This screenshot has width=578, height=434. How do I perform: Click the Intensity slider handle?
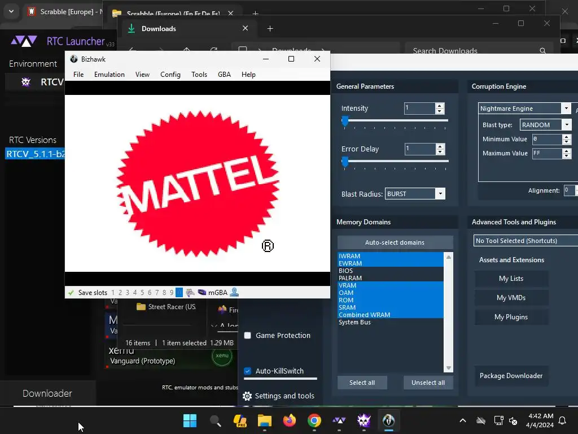pyautogui.click(x=345, y=121)
